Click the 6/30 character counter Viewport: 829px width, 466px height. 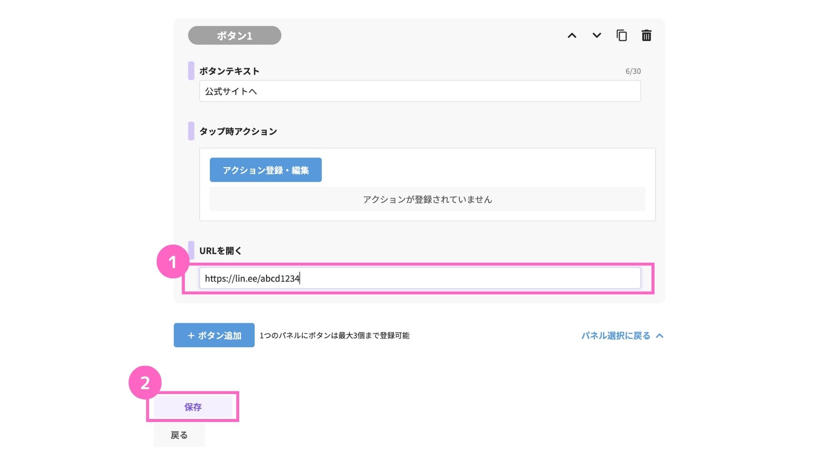click(x=633, y=71)
